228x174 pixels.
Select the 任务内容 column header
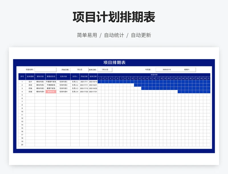63,76
